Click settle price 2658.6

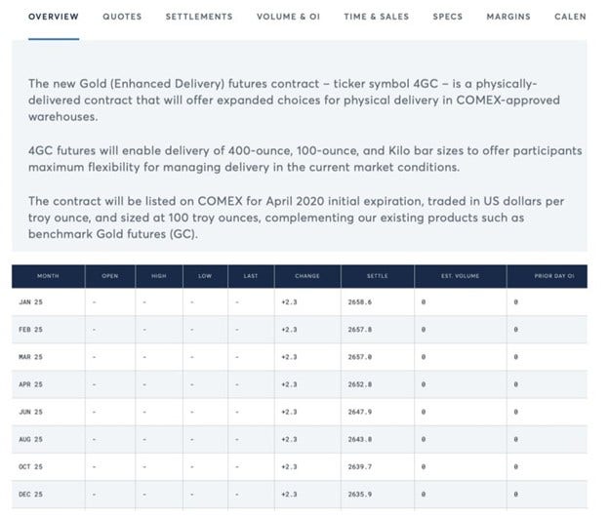coord(360,302)
